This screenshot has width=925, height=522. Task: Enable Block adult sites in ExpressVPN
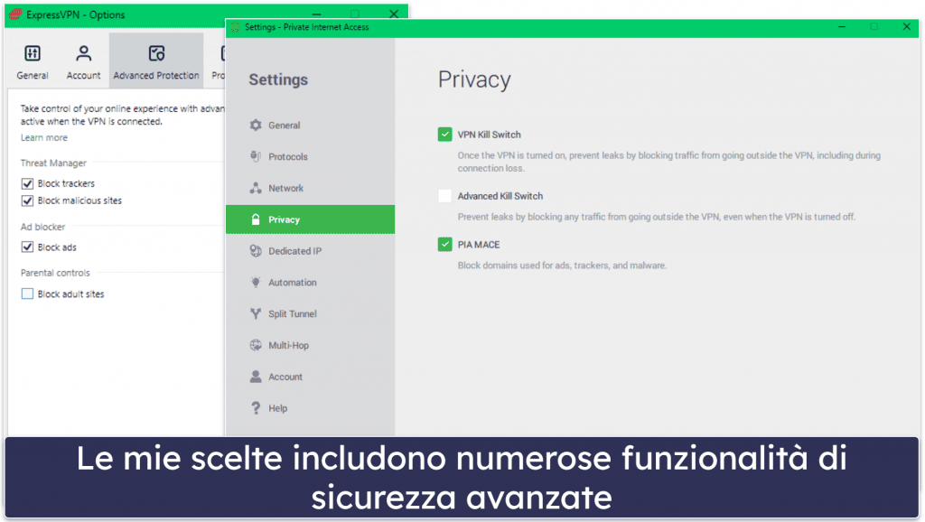pos(27,294)
